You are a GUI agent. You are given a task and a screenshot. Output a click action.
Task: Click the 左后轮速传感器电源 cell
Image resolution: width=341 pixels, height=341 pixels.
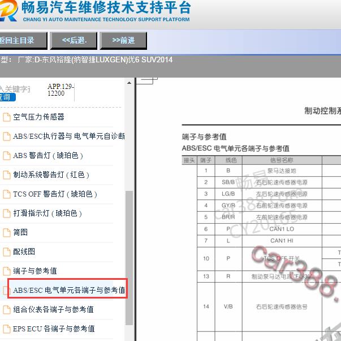coord(282,194)
